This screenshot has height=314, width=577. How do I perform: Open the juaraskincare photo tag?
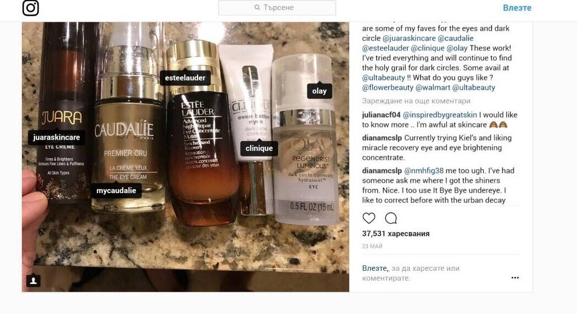pos(56,137)
